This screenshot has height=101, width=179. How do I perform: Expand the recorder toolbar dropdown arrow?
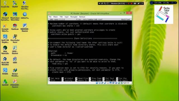[100, 4]
